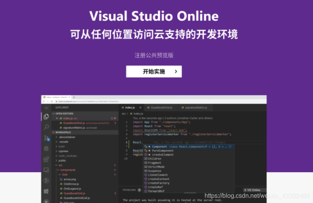Choose createFactory suggestion
Screen dimensions: 313x203
[189, 183]
